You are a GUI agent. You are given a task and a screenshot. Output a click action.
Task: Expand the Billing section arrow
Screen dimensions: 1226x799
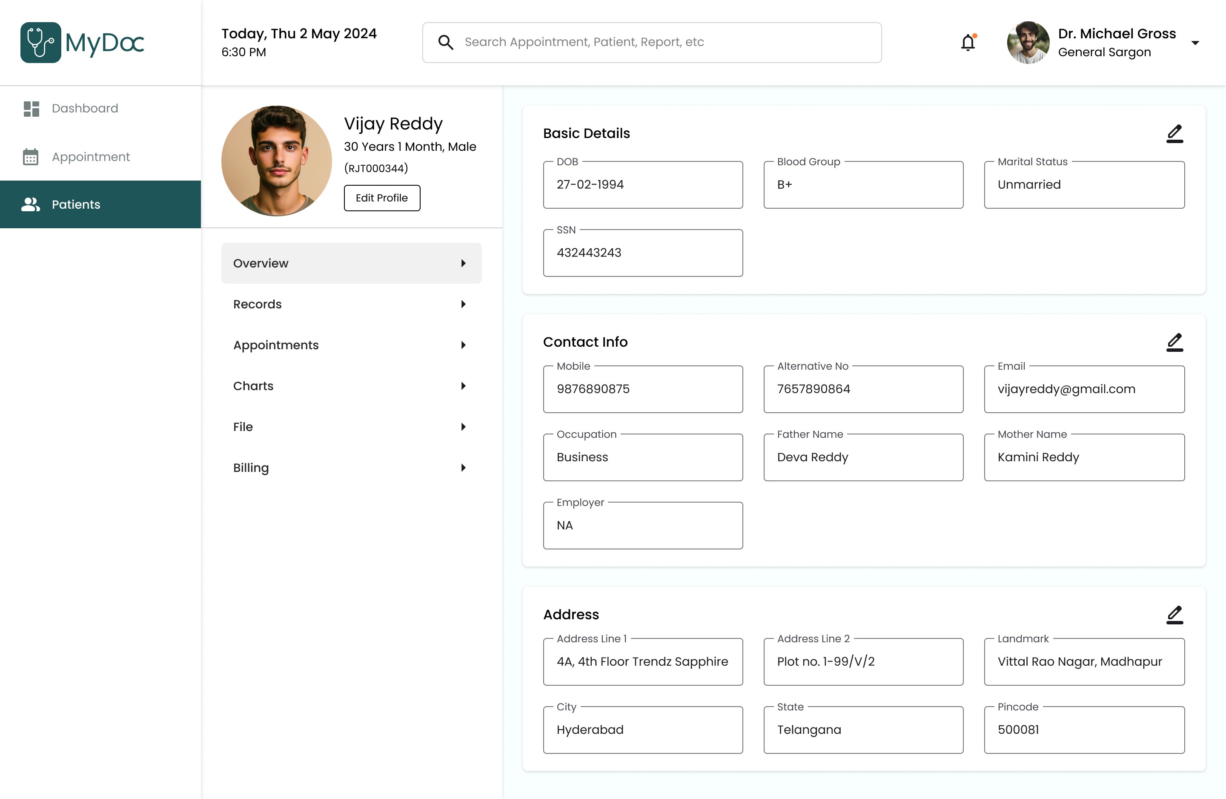(x=463, y=468)
